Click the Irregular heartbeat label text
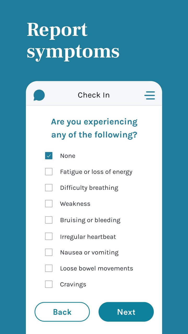 88,237
